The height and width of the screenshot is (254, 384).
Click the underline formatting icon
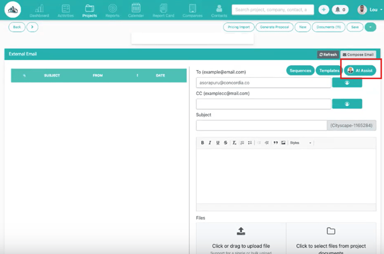218,142
